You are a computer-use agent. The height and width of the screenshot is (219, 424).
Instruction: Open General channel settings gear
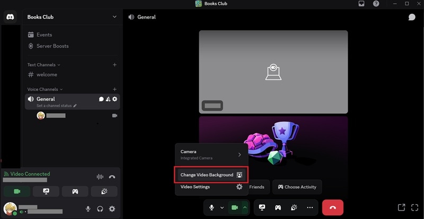click(114, 99)
